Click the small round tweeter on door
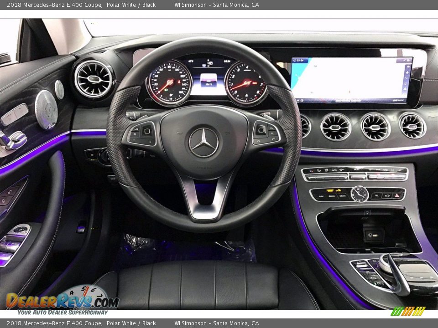The height and width of the screenshot is (328, 438). [59, 90]
